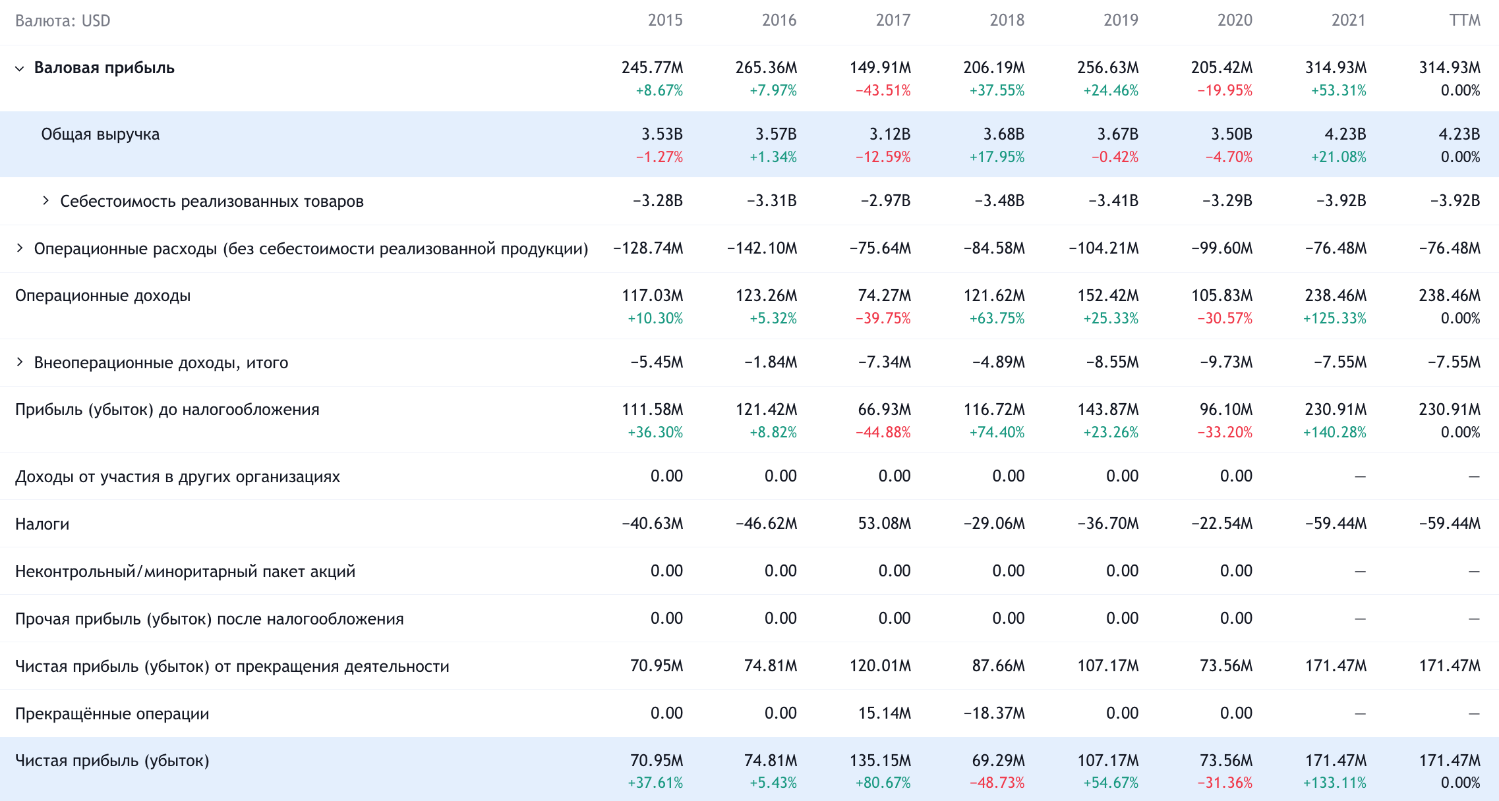Select Себестоимость реализованных товаров label
Screen dimensions: 1499x801
[x=212, y=201]
